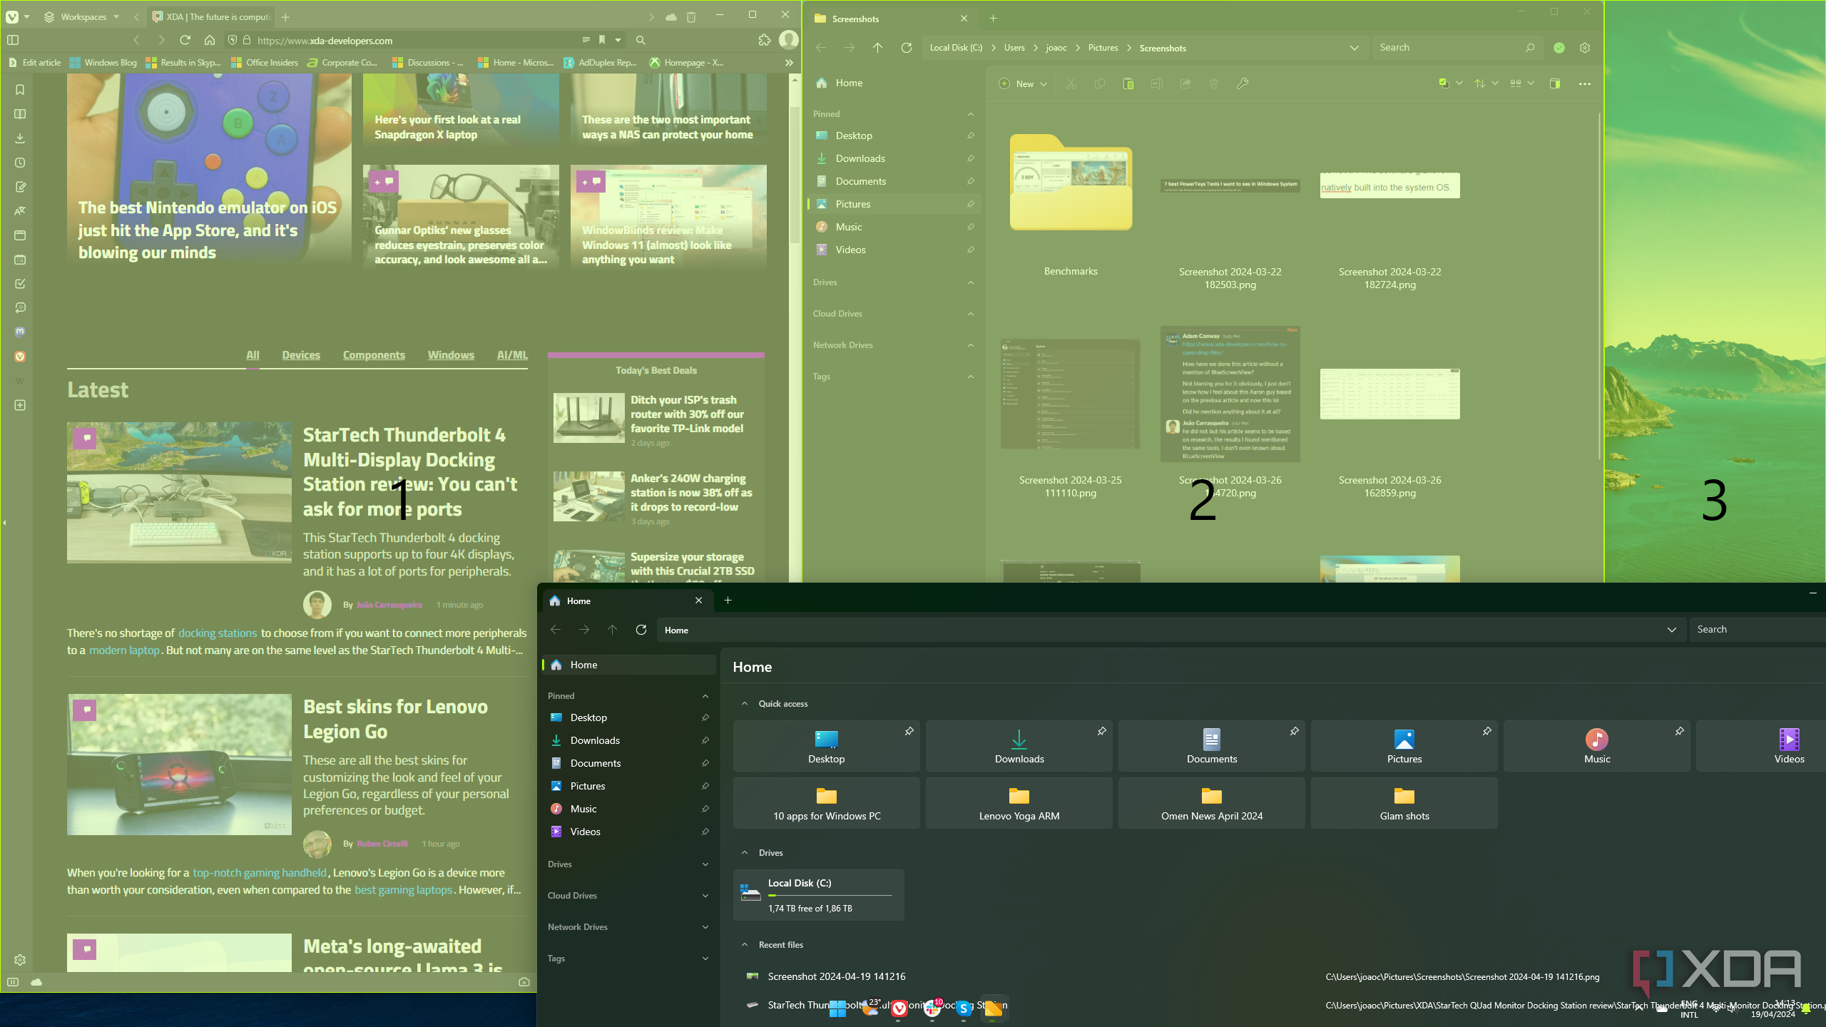Add a new web panel in Vivaldi
Viewport: 1826px width, 1027px height.
click(20, 405)
